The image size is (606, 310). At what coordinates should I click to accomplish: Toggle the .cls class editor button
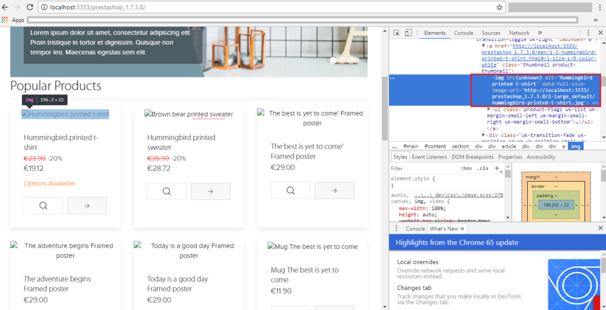[x=482, y=168]
